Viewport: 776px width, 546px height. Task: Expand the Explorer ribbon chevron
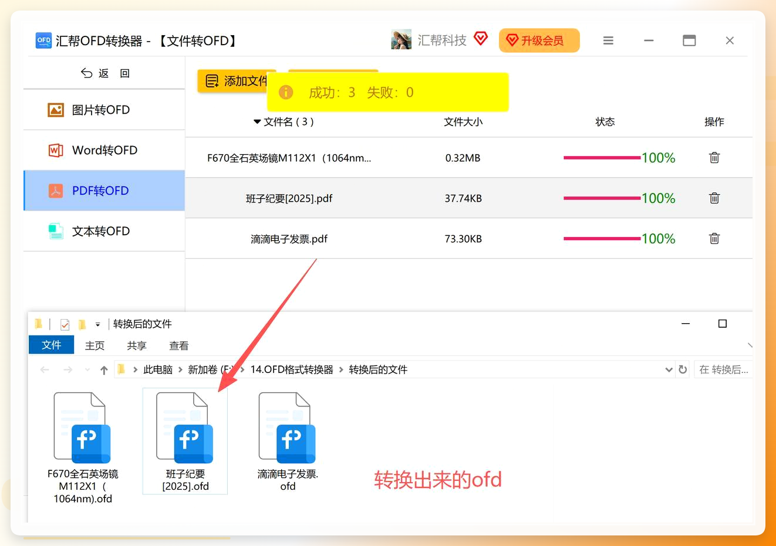pyautogui.click(x=749, y=345)
